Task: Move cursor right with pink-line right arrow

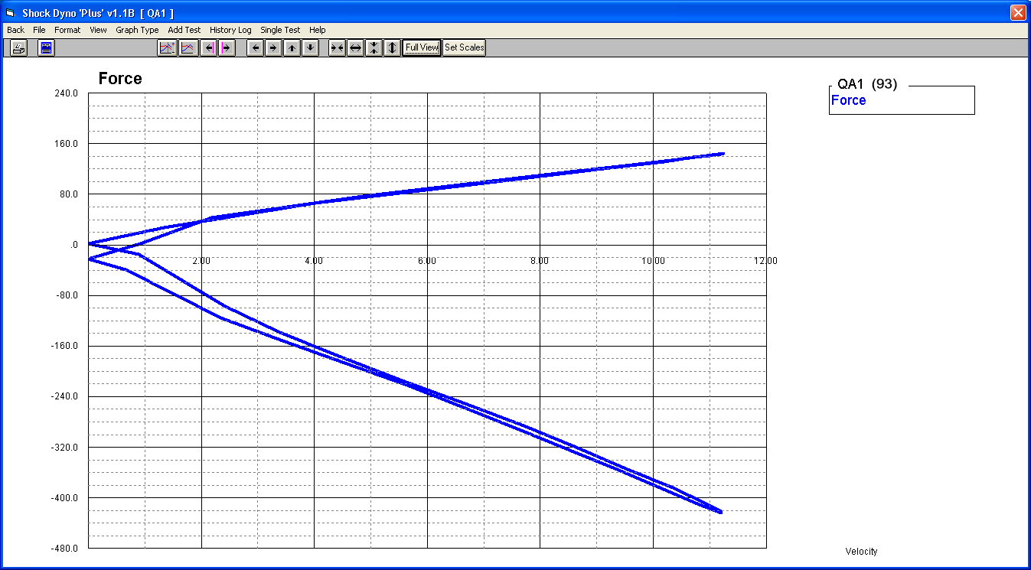Action: (226, 47)
